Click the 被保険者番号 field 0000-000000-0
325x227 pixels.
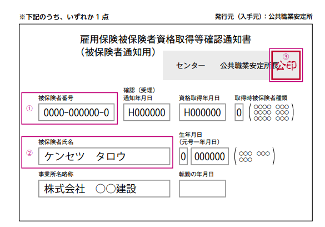click(x=76, y=112)
